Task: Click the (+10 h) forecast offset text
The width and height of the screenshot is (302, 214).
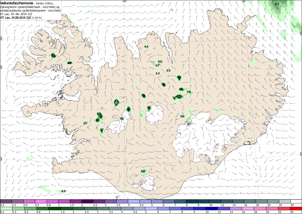Action: [x=36, y=17]
